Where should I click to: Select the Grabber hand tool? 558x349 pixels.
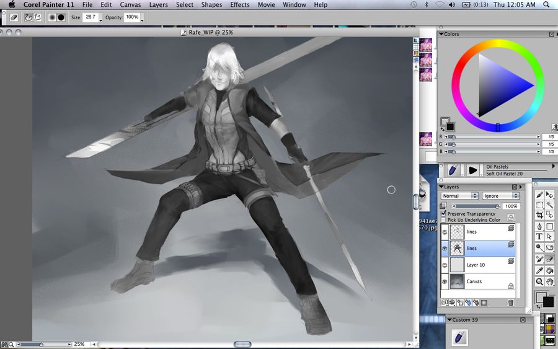[x=550, y=281]
